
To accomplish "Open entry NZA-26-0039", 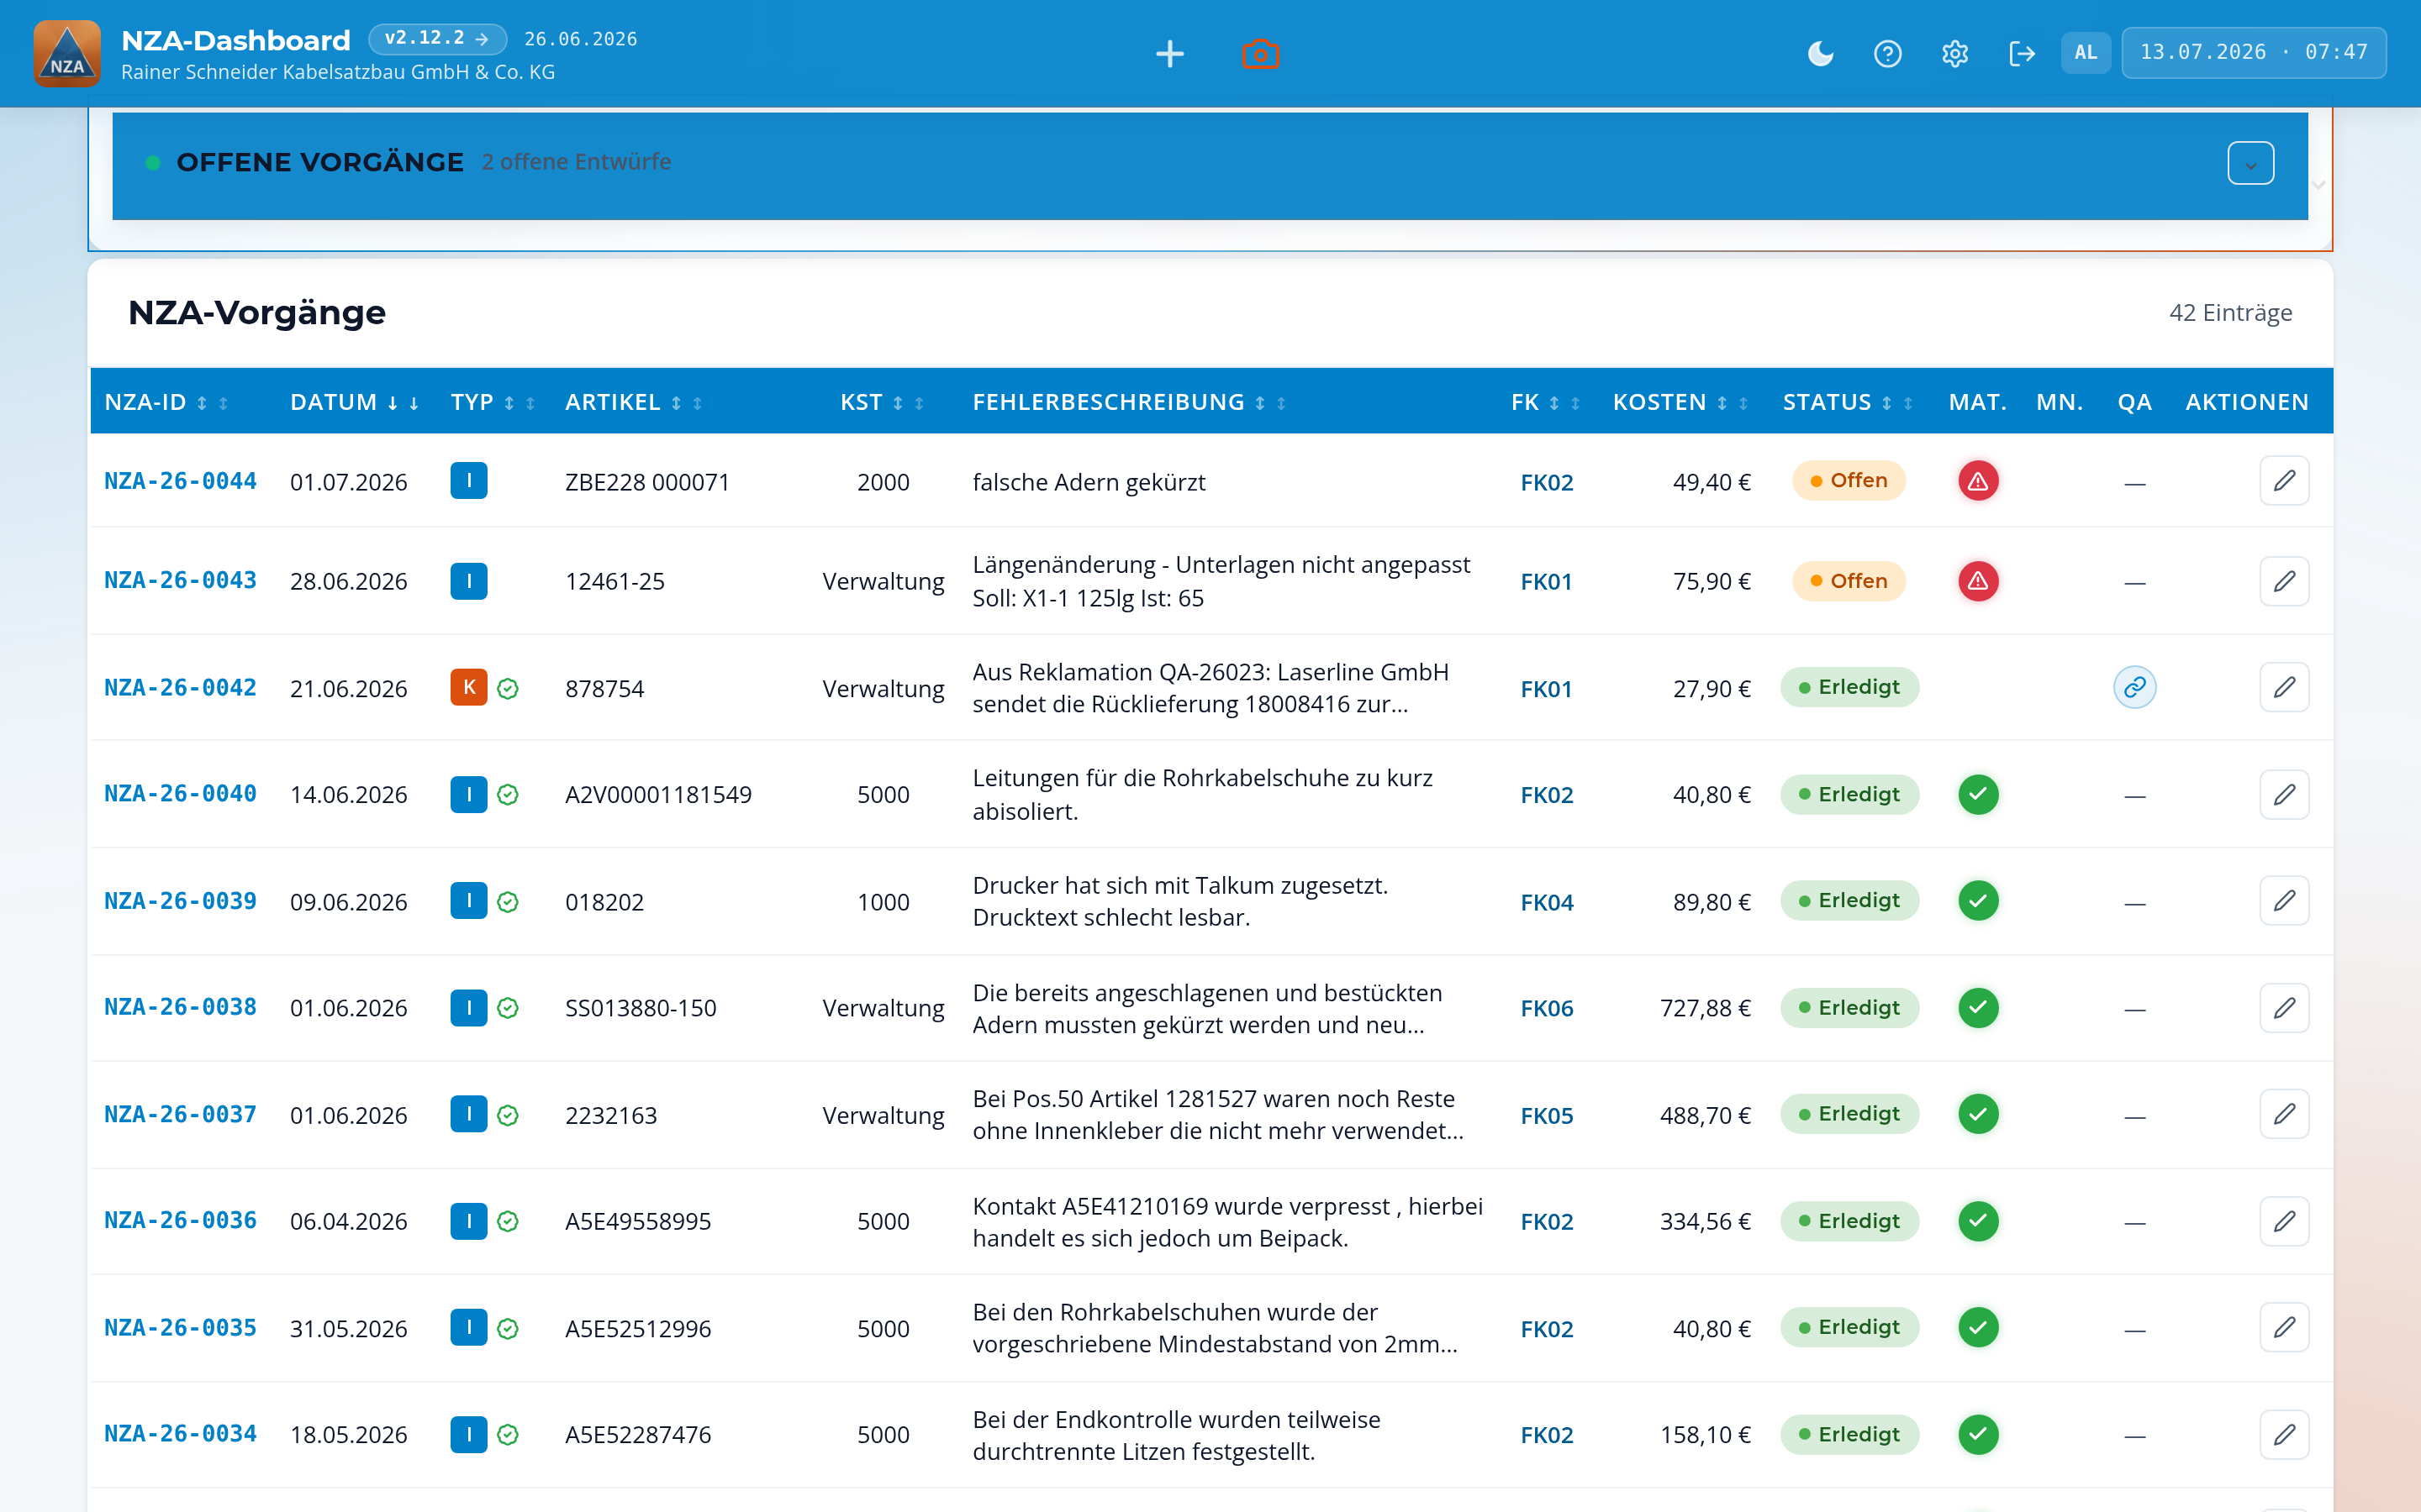I will 180,901.
